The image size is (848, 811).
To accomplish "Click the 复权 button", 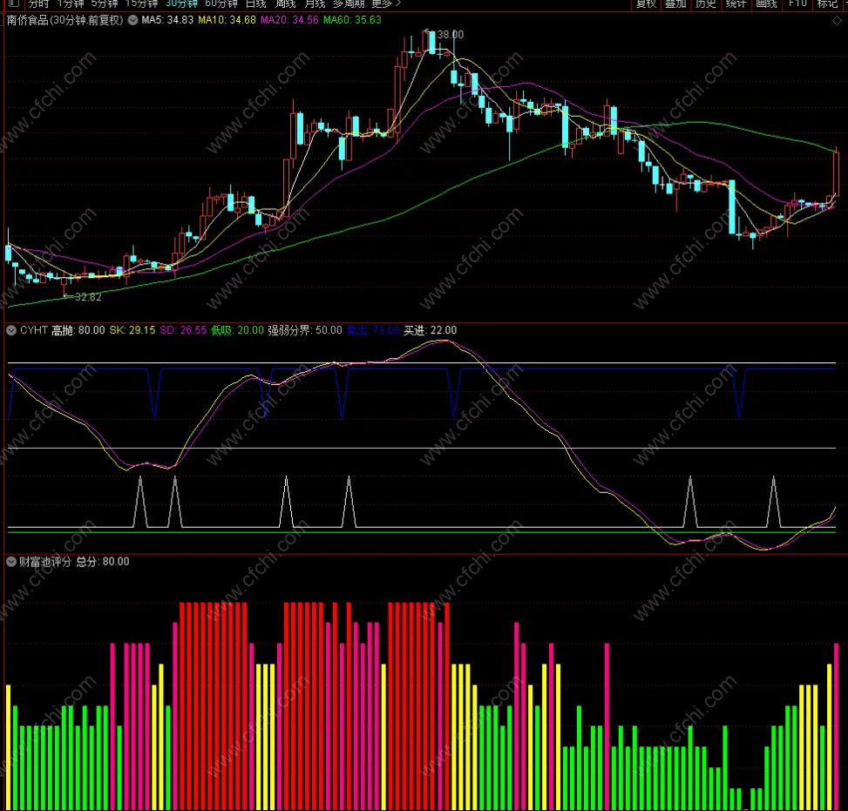I will point(646,3).
